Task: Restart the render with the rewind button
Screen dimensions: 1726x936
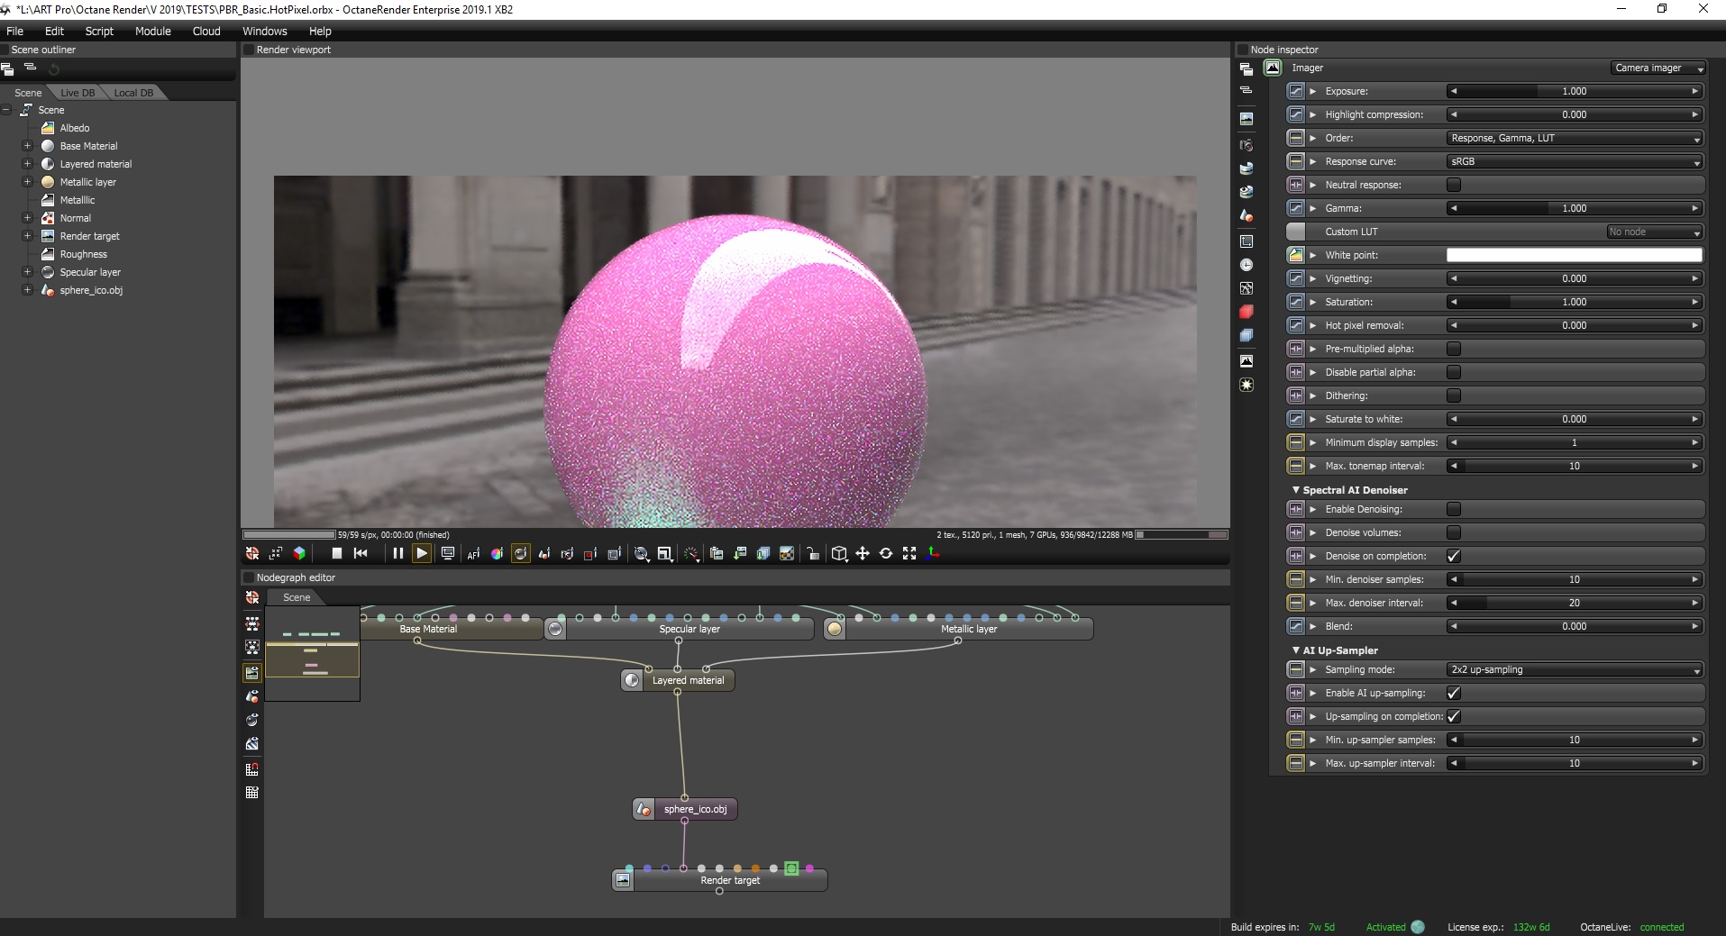Action: coord(361,553)
